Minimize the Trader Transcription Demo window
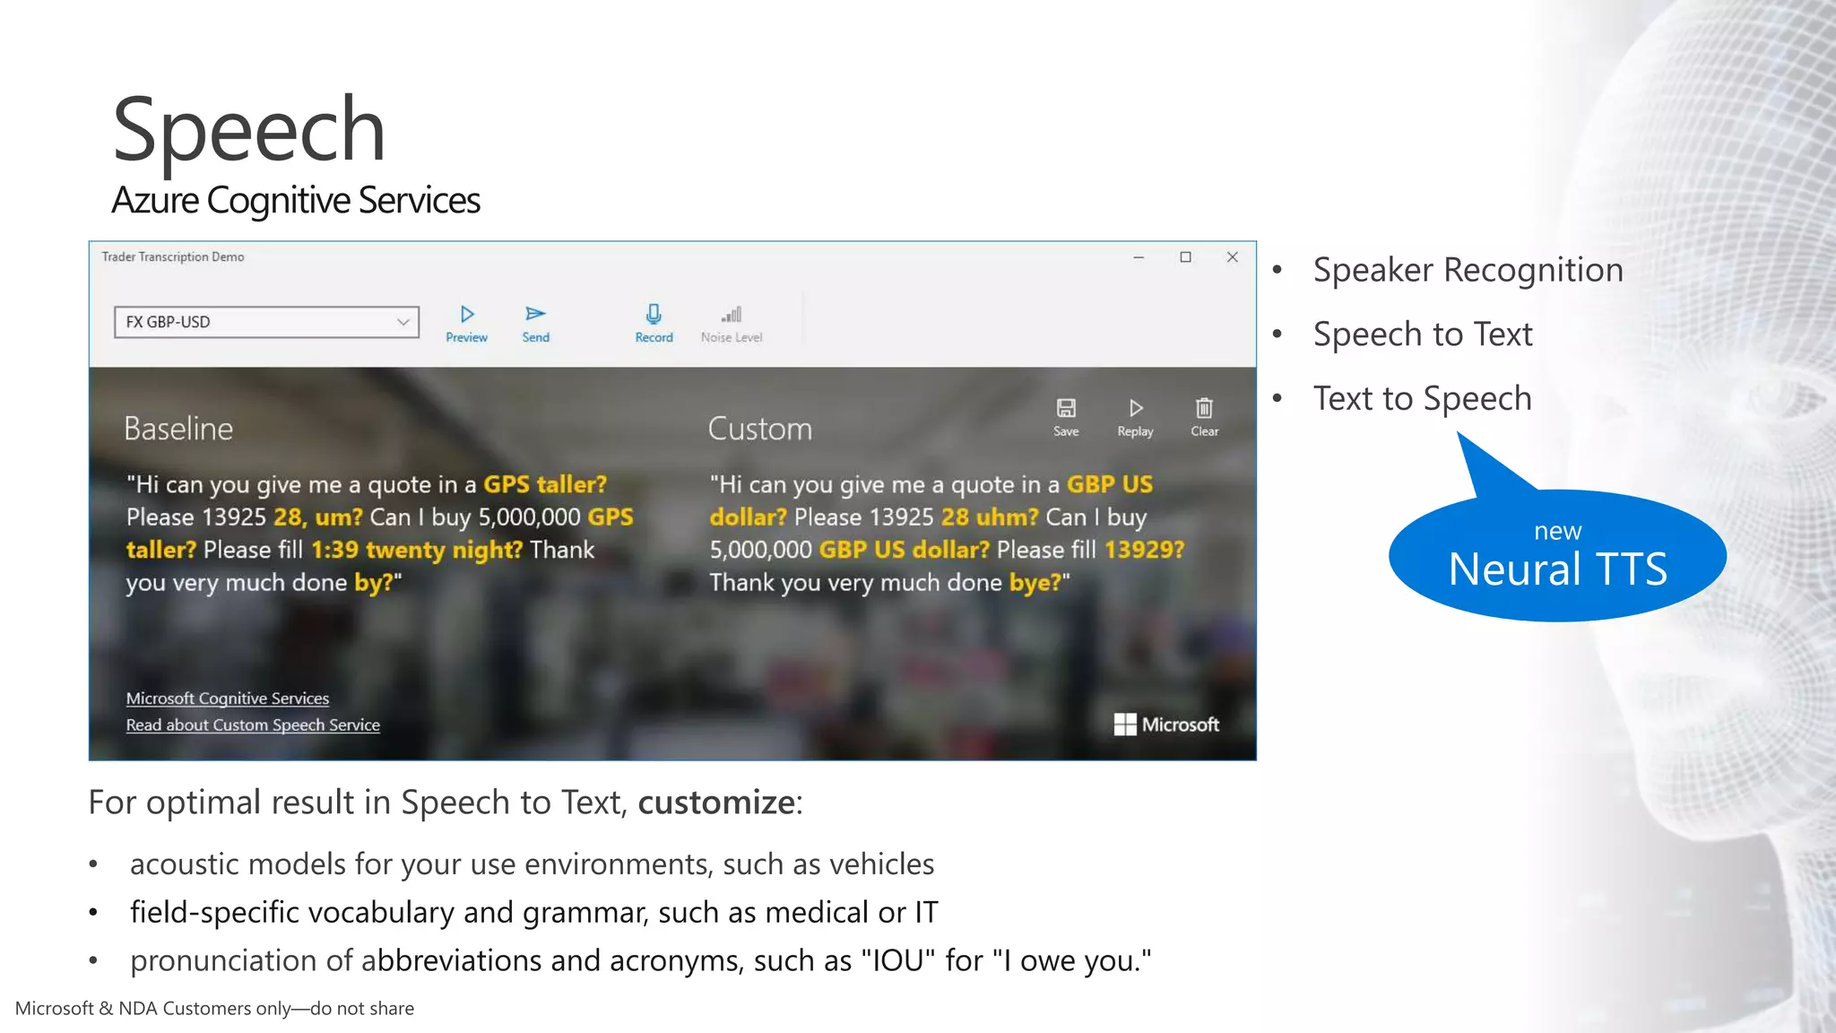Image resolution: width=1836 pixels, height=1033 pixels. [1139, 257]
